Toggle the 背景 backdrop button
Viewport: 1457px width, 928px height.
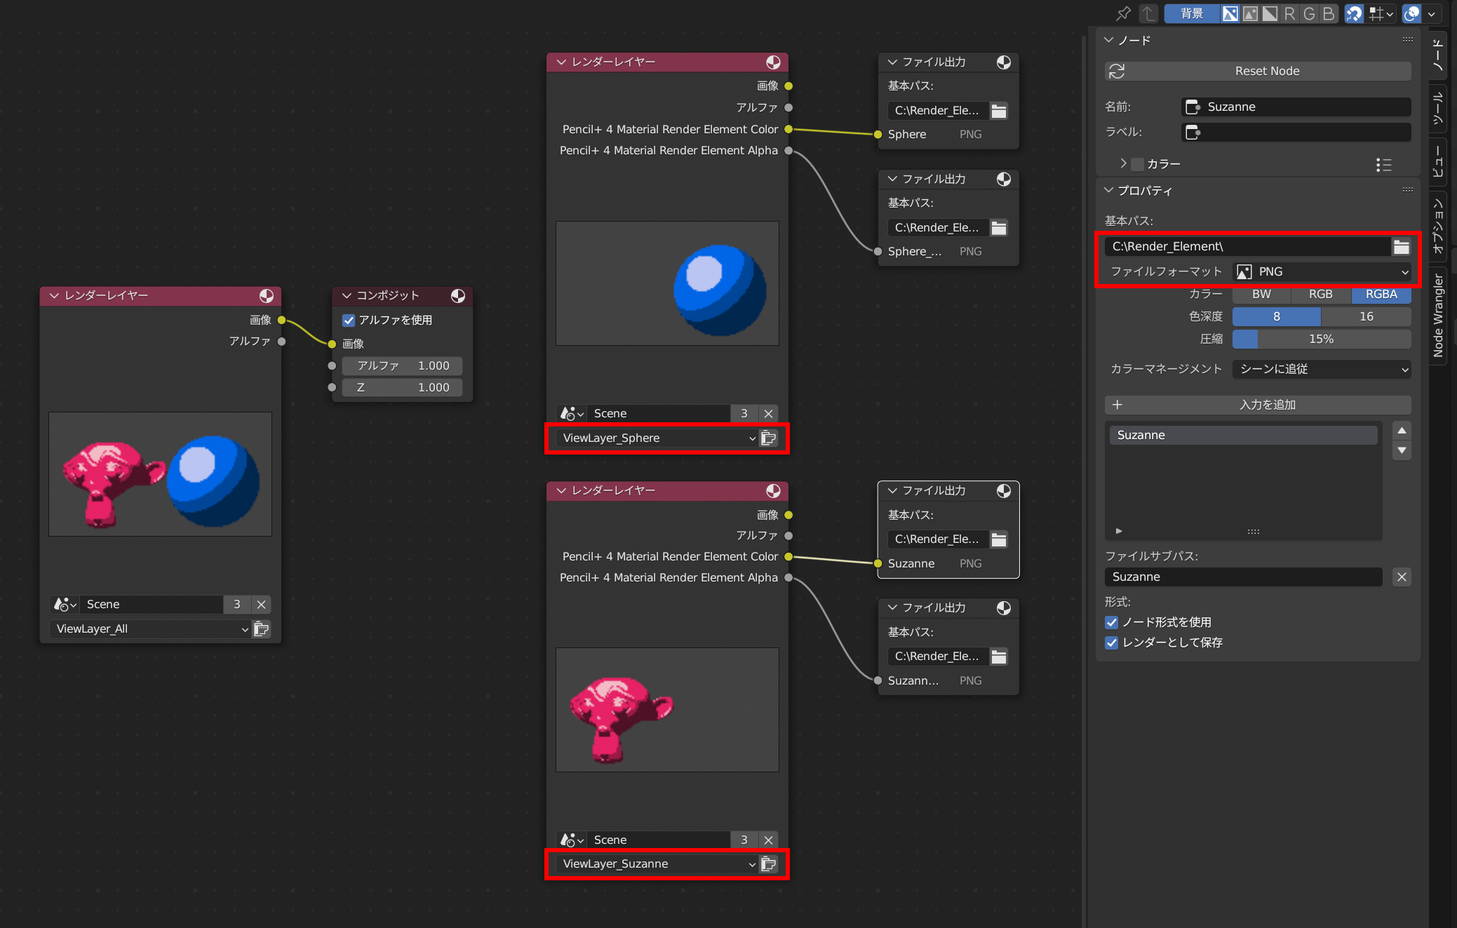click(x=1191, y=13)
